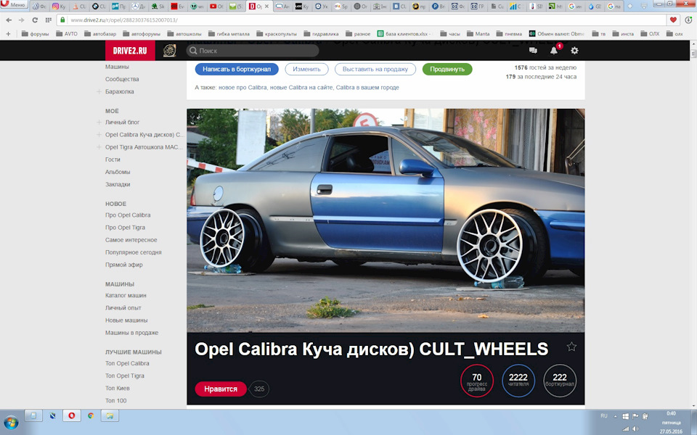Open Прямой эфир sidebar link

click(x=124, y=265)
